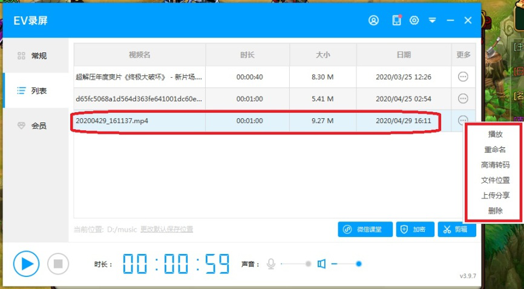524x289 pixels.
Task: Toggle the speaker icon
Action: (321, 264)
